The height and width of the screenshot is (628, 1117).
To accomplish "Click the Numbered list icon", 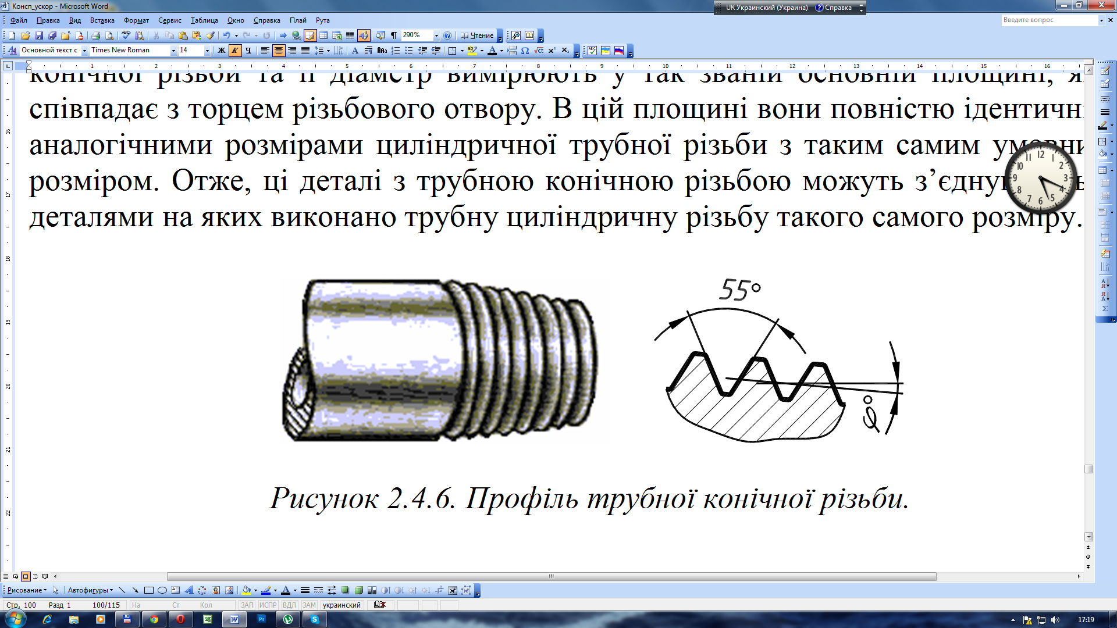I will point(396,51).
